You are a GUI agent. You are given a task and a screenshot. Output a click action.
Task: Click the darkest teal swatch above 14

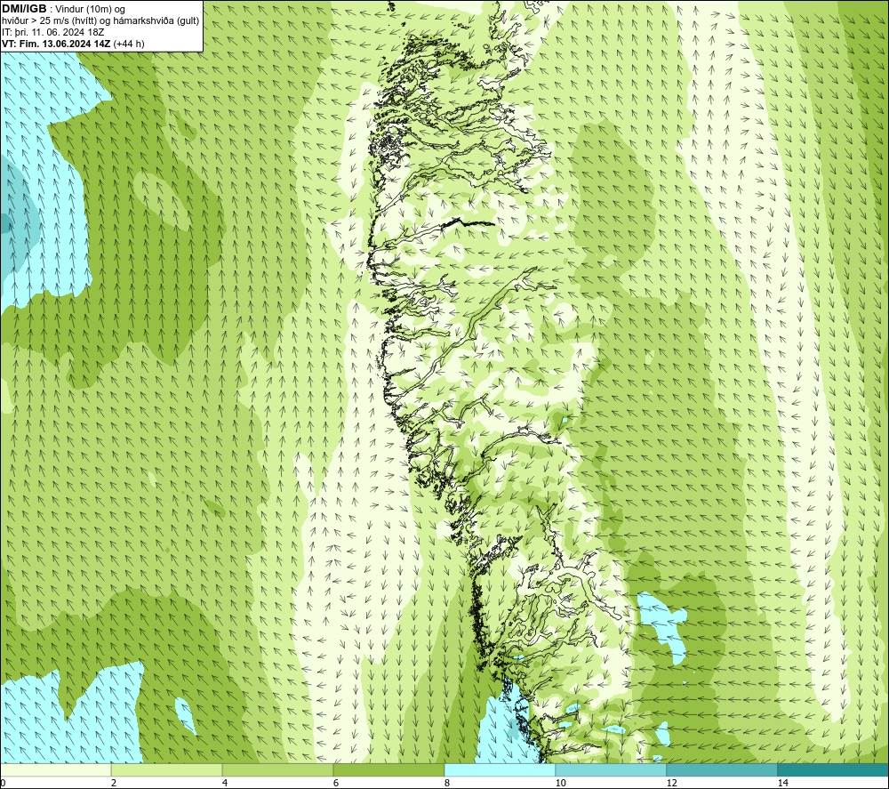click(833, 770)
